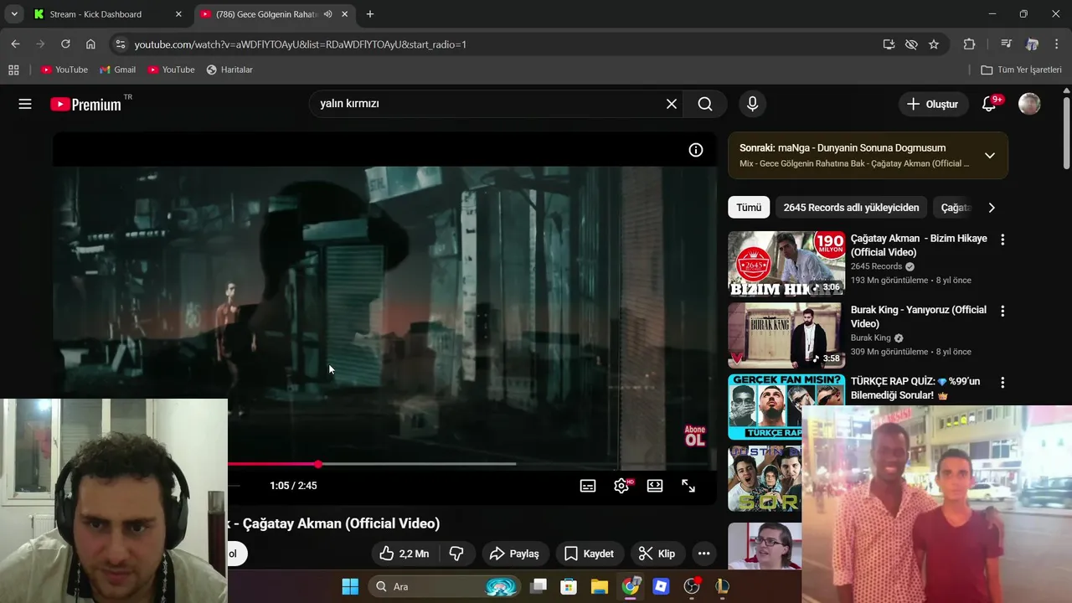The image size is (1072, 603).
Task: Mute the YouTube tab via its speaker icon
Action: [x=328, y=14]
